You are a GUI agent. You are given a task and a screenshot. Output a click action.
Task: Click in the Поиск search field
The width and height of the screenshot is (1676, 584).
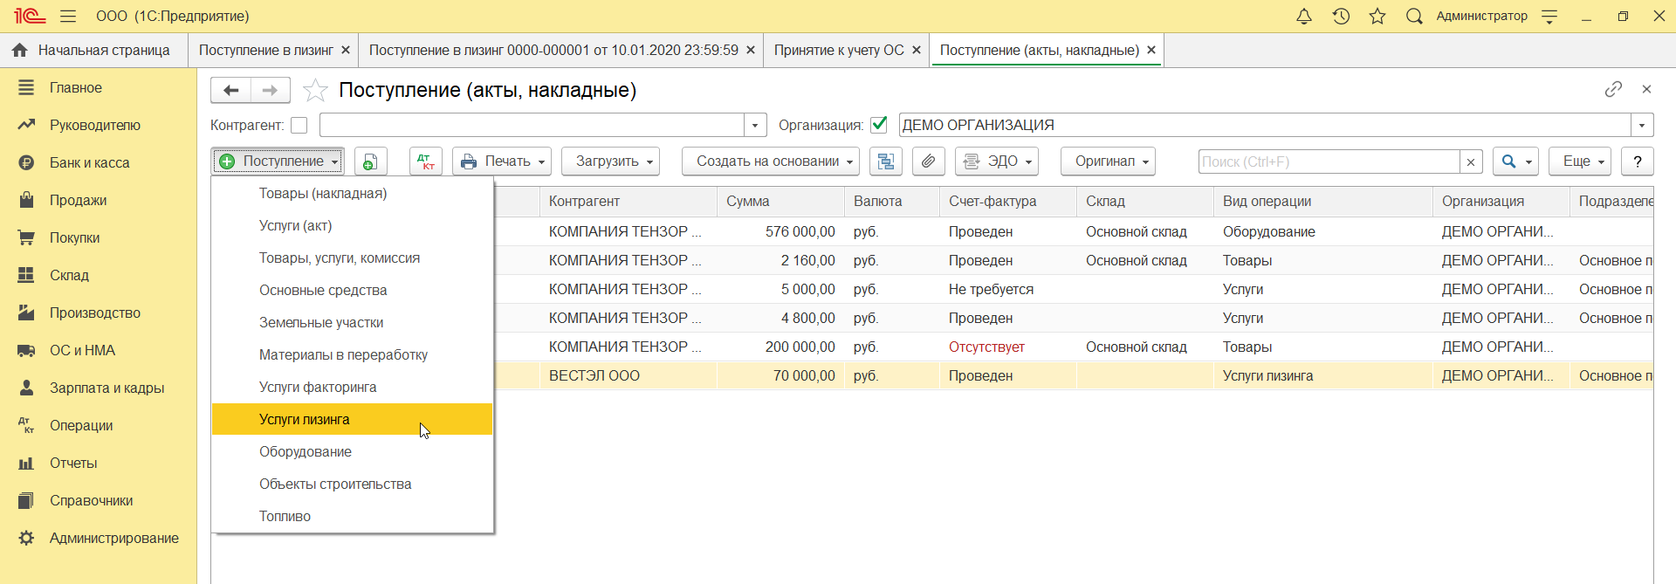click(x=1328, y=161)
